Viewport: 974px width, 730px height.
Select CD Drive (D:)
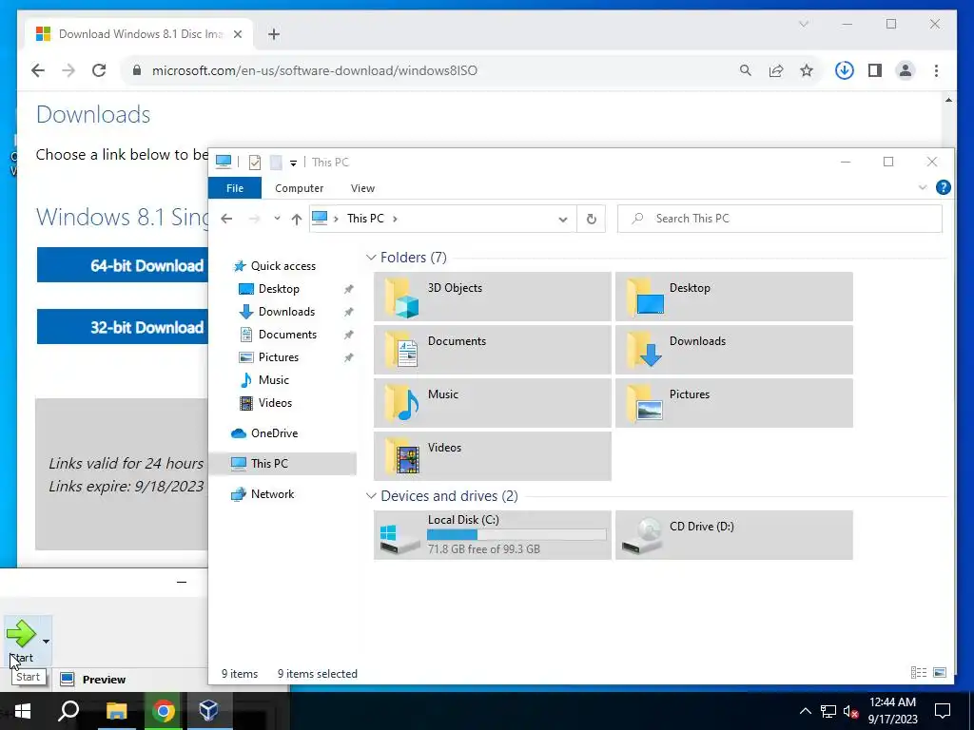pos(734,535)
